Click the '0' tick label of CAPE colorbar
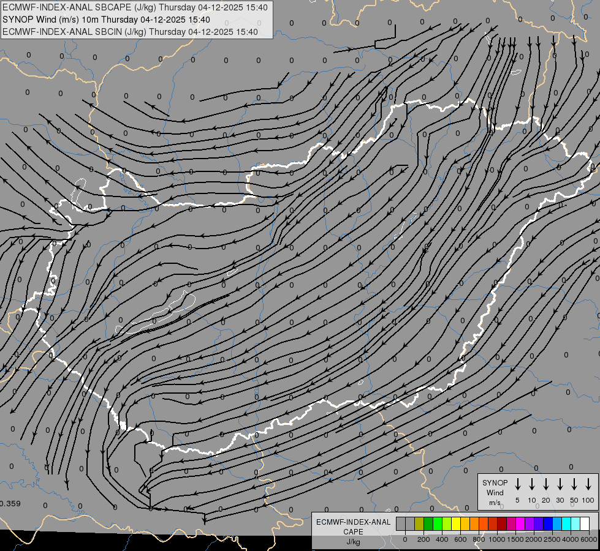Viewport: 600px width, 551px height. [405, 539]
